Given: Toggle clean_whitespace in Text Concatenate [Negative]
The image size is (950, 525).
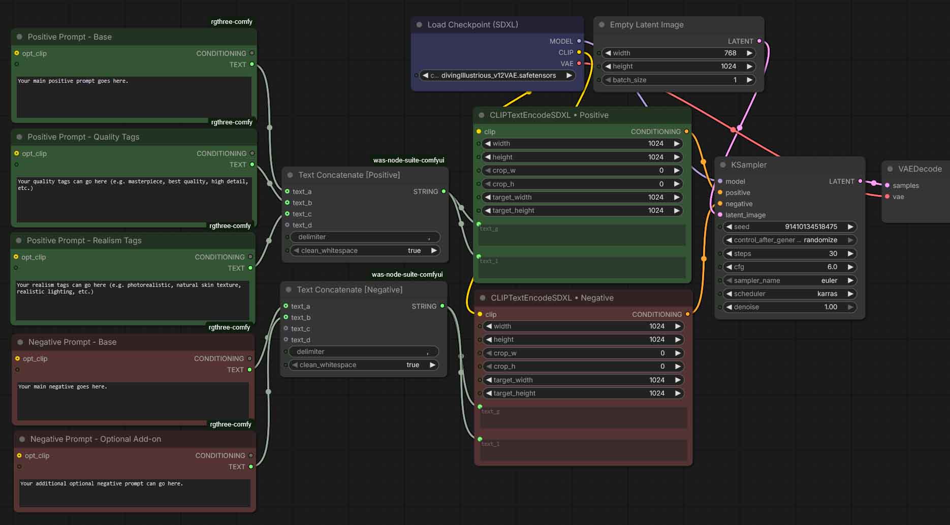Looking at the screenshot, I should (362, 365).
